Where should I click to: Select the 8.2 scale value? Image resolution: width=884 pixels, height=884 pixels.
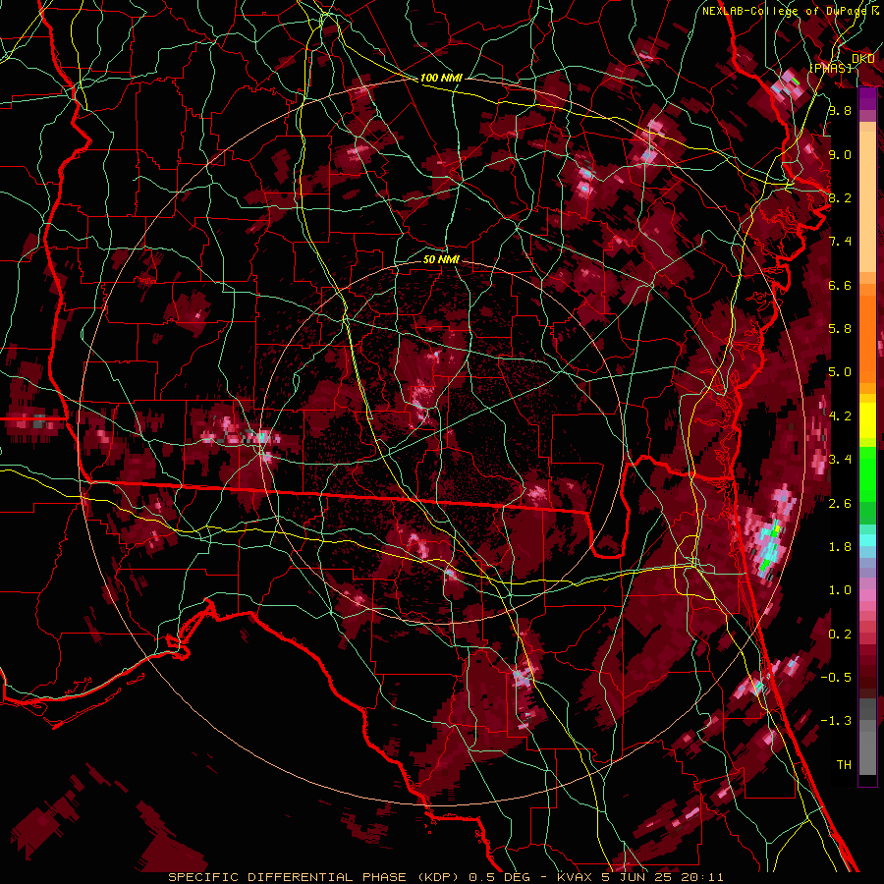point(840,197)
